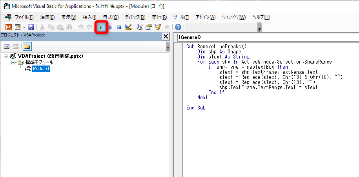Click the End If line

pos(216,92)
